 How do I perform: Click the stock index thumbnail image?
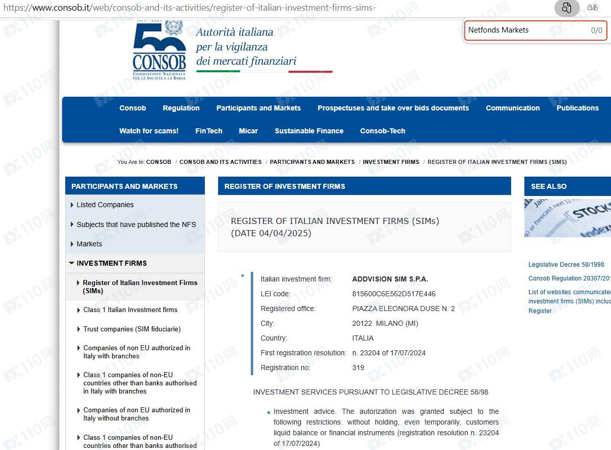coord(567,218)
